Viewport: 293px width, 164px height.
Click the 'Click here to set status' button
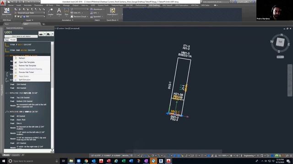(x=21, y=36)
